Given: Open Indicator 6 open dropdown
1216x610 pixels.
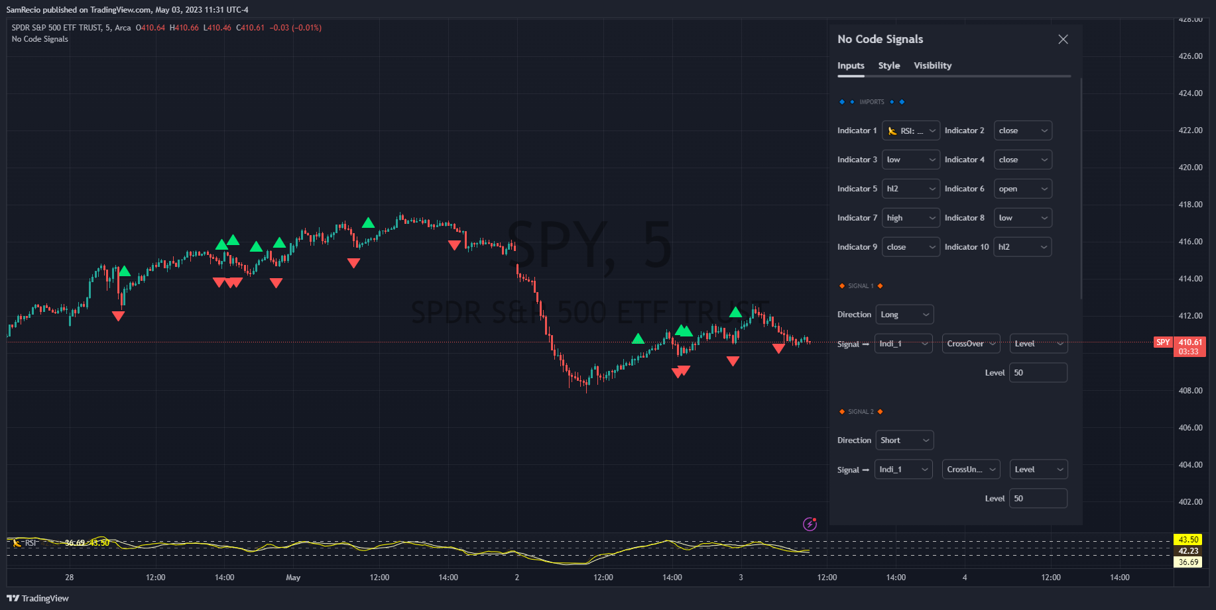Looking at the screenshot, I should (x=1022, y=189).
